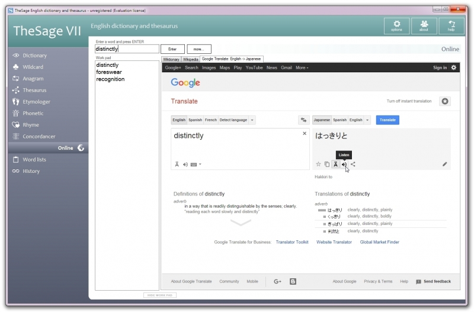This screenshot has width=474, height=312.
Task: Select Spanish as target language
Action: click(x=340, y=120)
